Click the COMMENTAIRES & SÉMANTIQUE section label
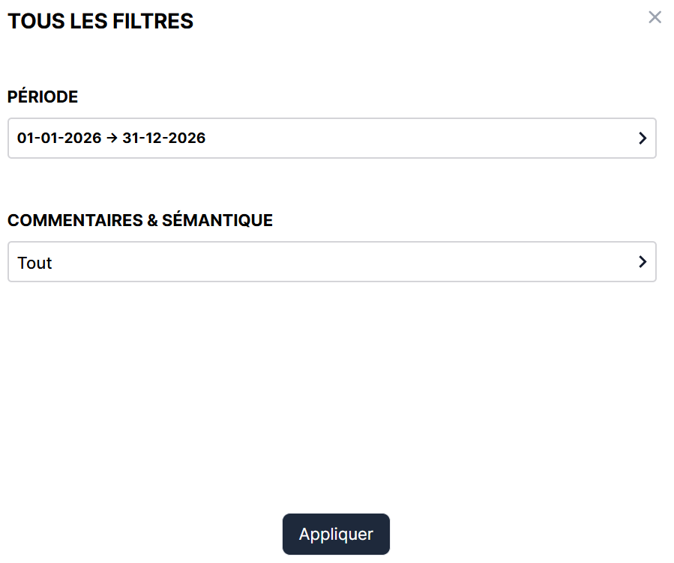Image resolution: width=674 pixels, height=563 pixels. pyautogui.click(x=140, y=221)
